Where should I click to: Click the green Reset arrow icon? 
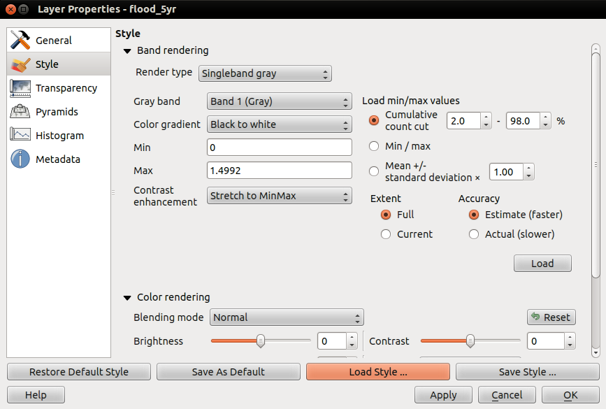tap(535, 317)
